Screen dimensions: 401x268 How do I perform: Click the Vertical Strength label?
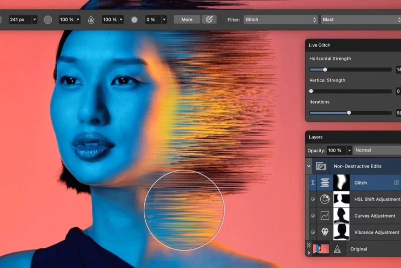pyautogui.click(x=327, y=80)
